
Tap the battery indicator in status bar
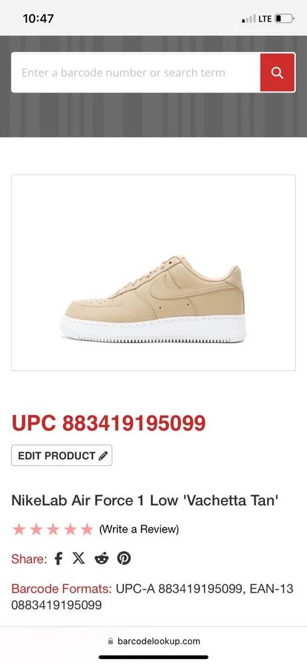point(284,19)
